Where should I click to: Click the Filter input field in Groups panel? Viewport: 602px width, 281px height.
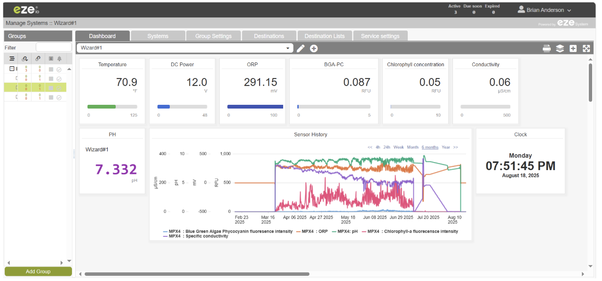[x=53, y=47]
